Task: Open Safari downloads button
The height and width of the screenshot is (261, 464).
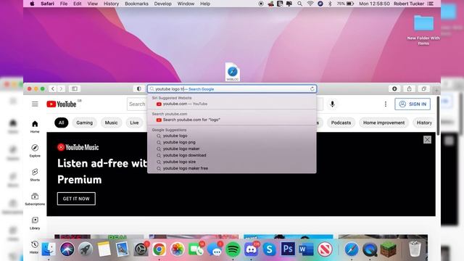Action: (394, 88)
